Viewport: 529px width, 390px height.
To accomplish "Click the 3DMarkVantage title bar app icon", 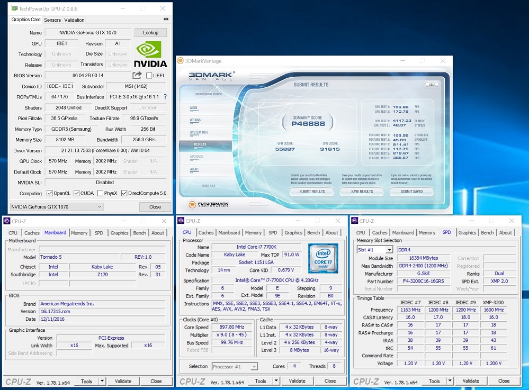I will 181,61.
